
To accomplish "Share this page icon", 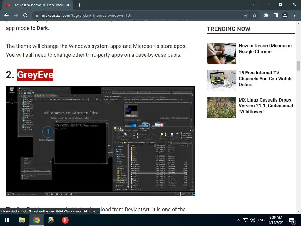I will click(x=245, y=15).
